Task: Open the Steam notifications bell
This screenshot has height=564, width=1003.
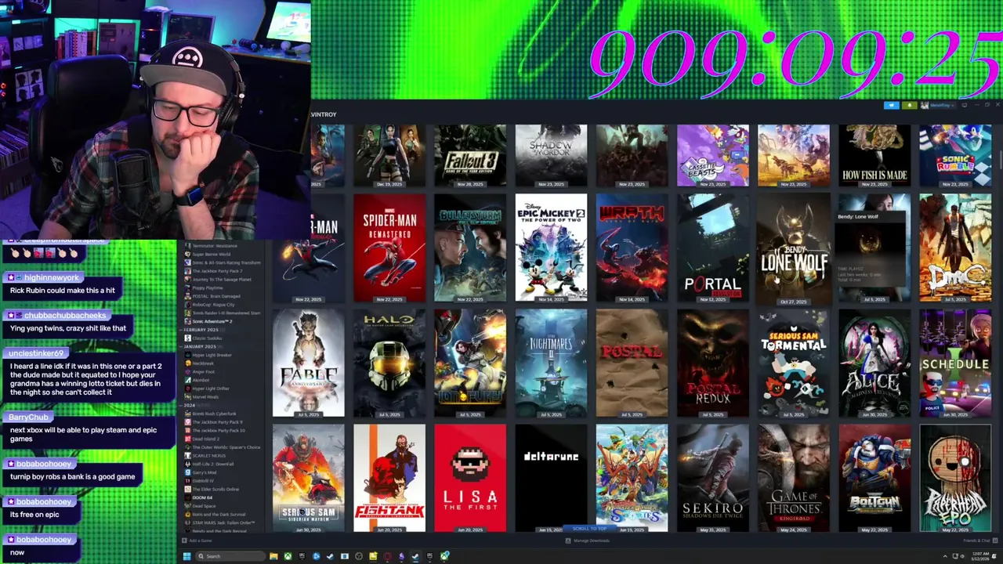Action: click(x=910, y=105)
